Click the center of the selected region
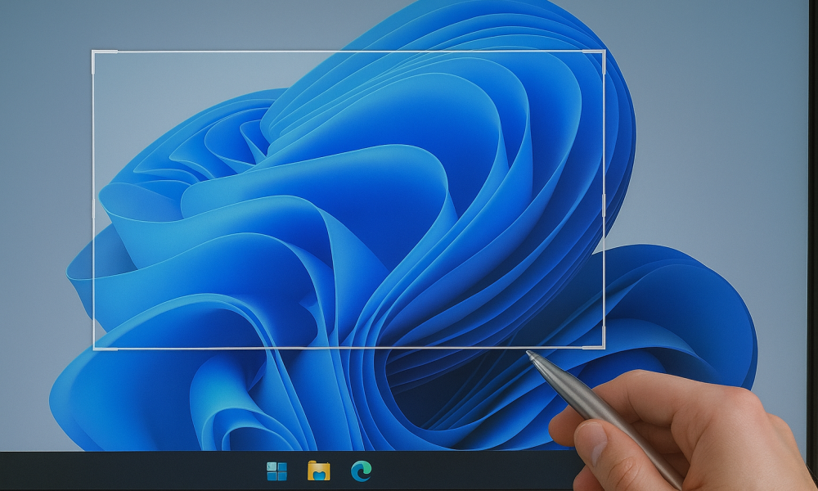The height and width of the screenshot is (491, 818). 348,200
